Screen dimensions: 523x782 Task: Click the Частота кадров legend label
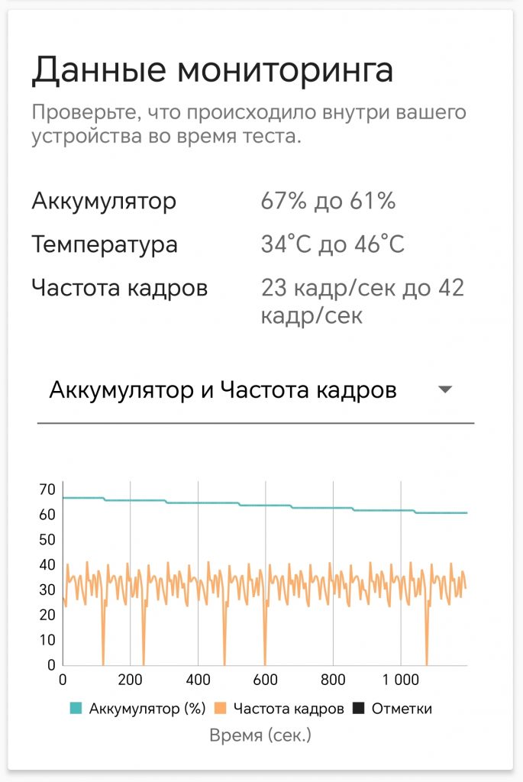coord(289,709)
